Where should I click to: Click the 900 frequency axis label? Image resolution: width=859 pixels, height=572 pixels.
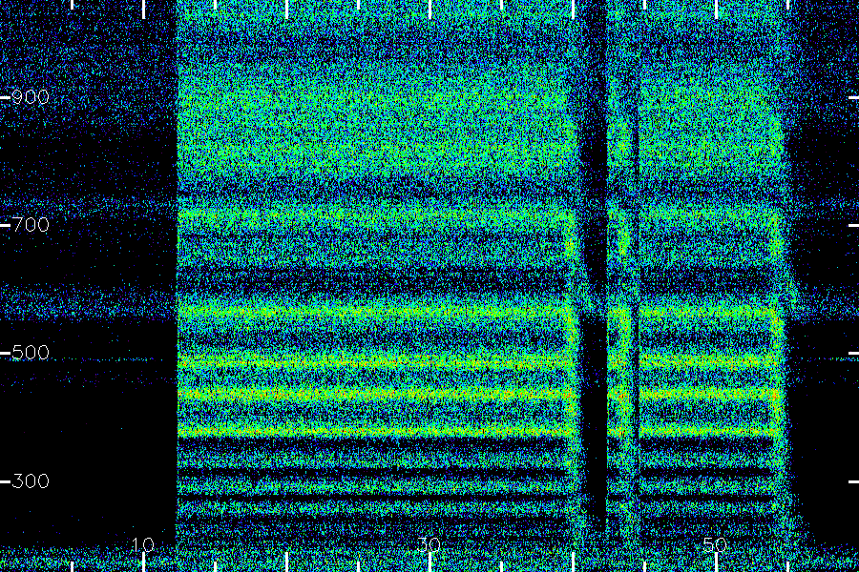pos(31,97)
